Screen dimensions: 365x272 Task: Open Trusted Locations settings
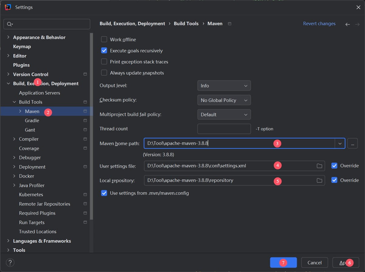[x=38, y=232]
